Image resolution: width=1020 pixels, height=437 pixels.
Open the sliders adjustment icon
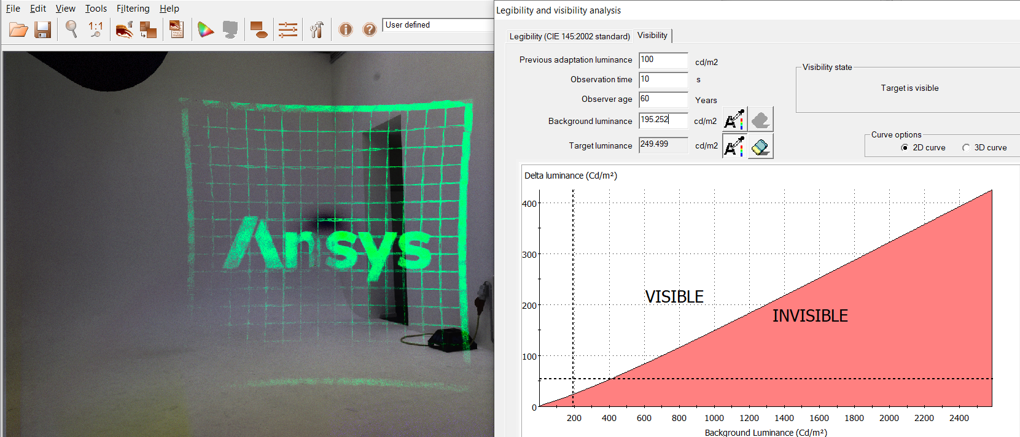pos(287,29)
